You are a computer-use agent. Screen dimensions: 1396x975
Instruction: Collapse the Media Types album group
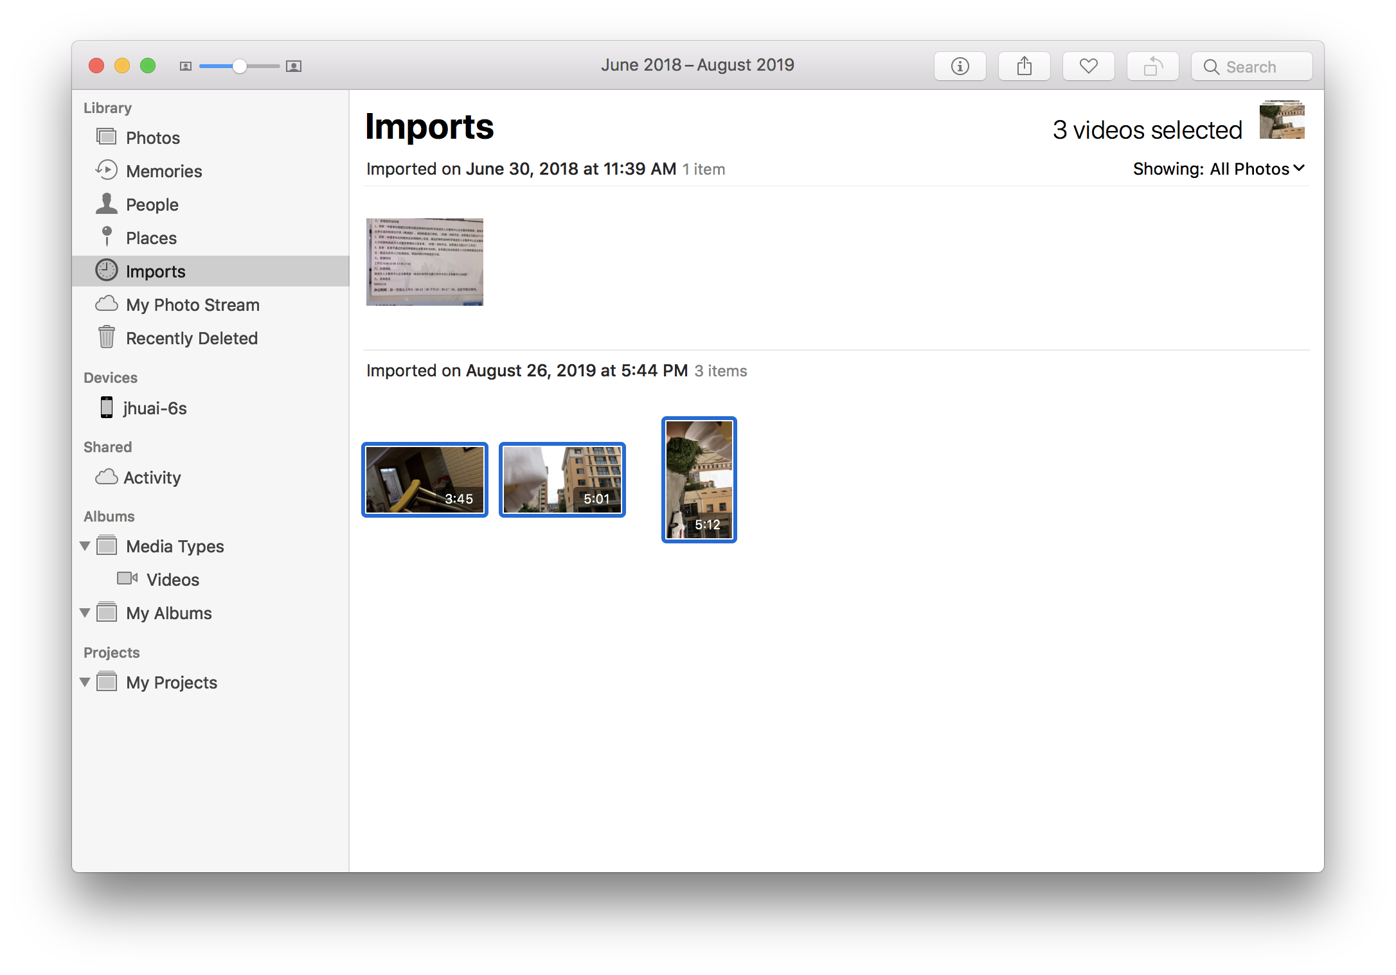[x=85, y=546]
